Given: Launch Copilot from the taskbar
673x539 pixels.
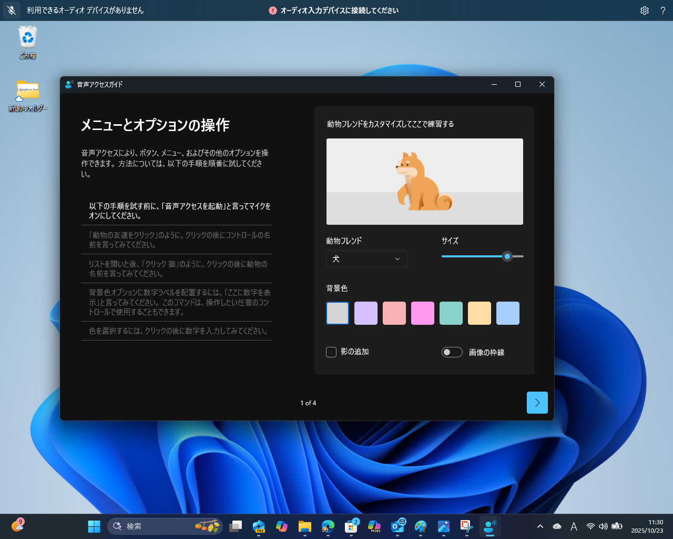Looking at the screenshot, I should click(x=282, y=526).
